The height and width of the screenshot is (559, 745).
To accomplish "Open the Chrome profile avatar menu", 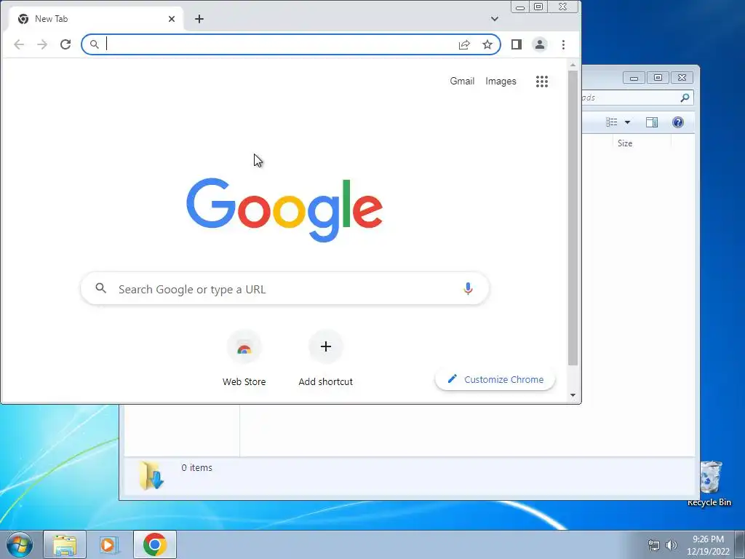I will point(540,44).
